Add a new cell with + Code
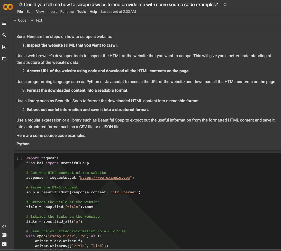 pyautogui.click(x=20, y=20)
